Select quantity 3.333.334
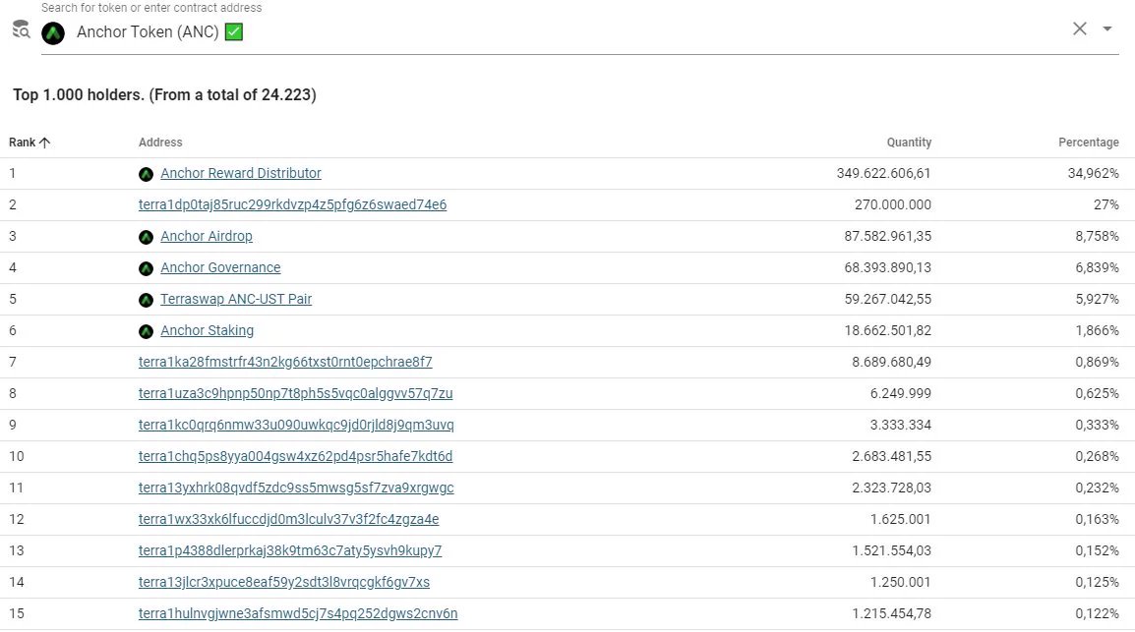 [x=901, y=426]
